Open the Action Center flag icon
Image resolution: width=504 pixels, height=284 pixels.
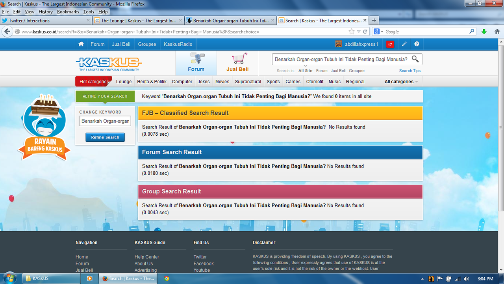click(x=440, y=279)
